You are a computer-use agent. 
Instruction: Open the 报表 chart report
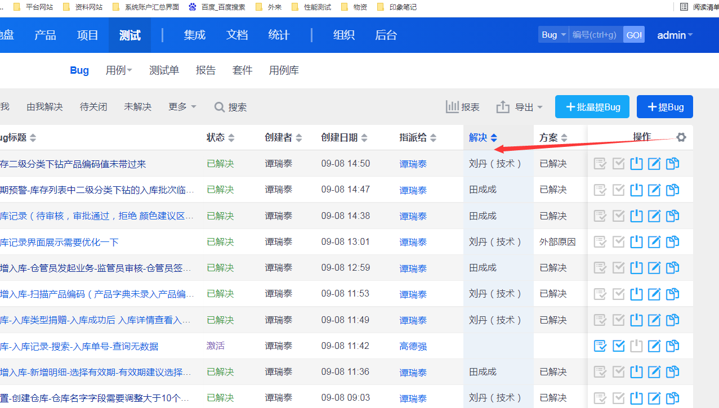(x=463, y=107)
